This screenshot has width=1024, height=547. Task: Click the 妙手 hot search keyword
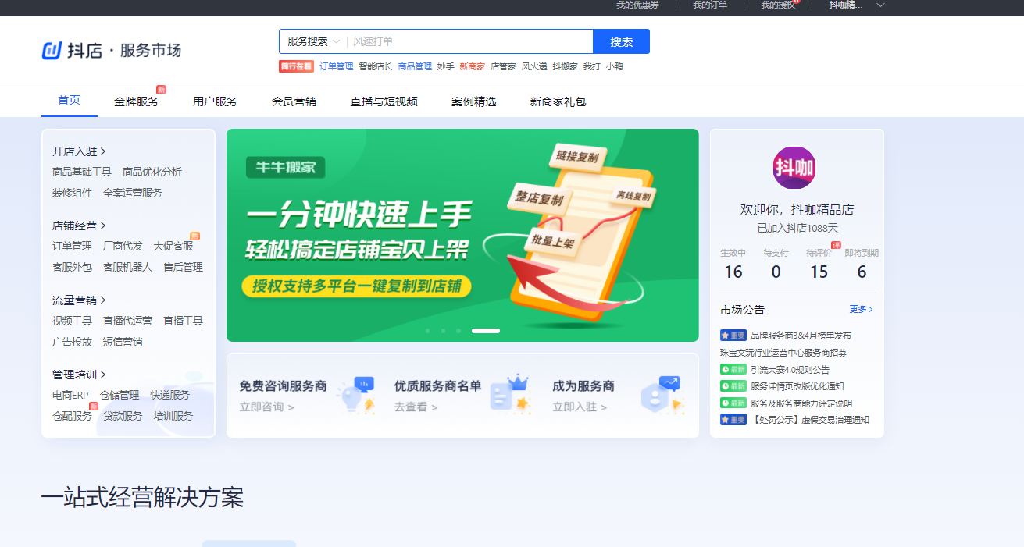(445, 66)
